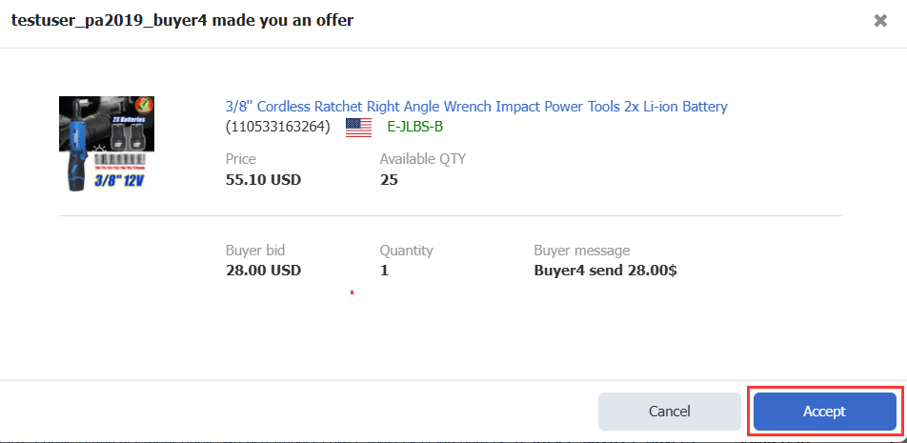The image size is (907, 443).
Task: Click the green SKU label E-JLBS-B
Action: (x=414, y=127)
